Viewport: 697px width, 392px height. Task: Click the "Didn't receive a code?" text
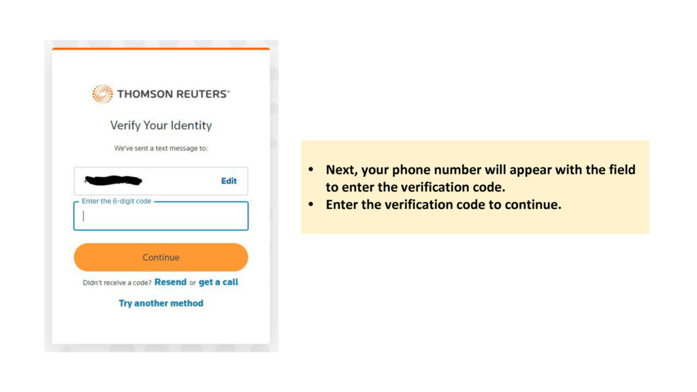click(117, 282)
